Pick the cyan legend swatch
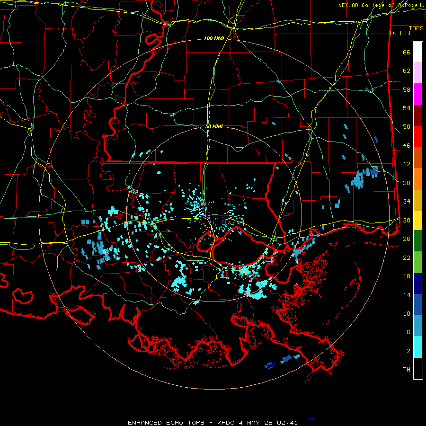Viewport: 426px width, 426px height. click(418, 347)
